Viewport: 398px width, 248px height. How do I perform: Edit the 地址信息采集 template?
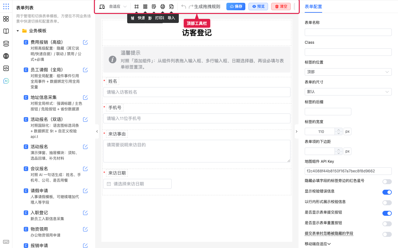coord(85,98)
